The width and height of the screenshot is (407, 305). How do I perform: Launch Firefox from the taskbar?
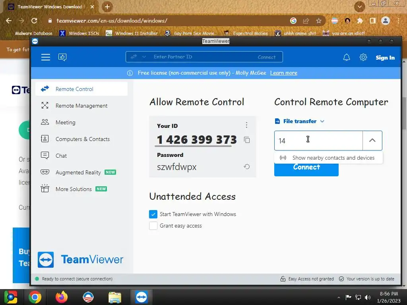62,297
